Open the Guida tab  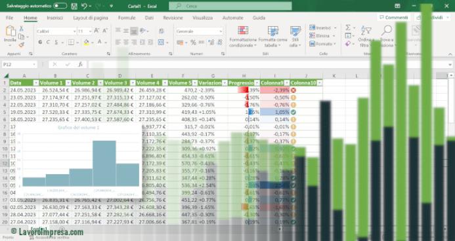click(259, 18)
